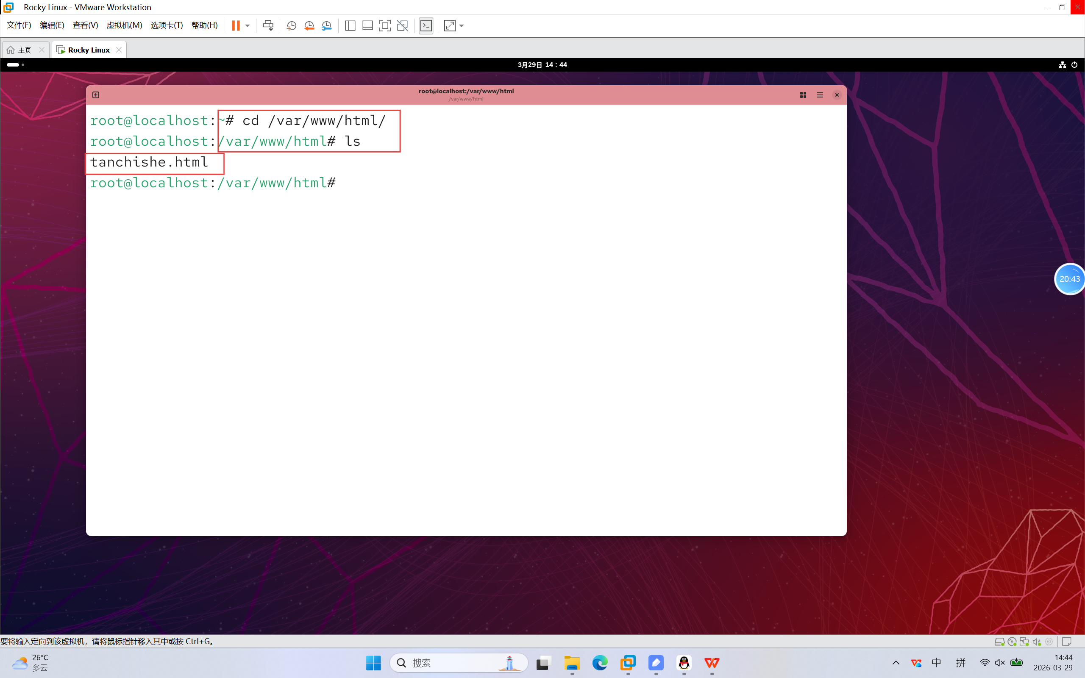Viewport: 1085px width, 678px height.
Task: Open Microsoft Edge from the taskbar
Action: click(599, 663)
